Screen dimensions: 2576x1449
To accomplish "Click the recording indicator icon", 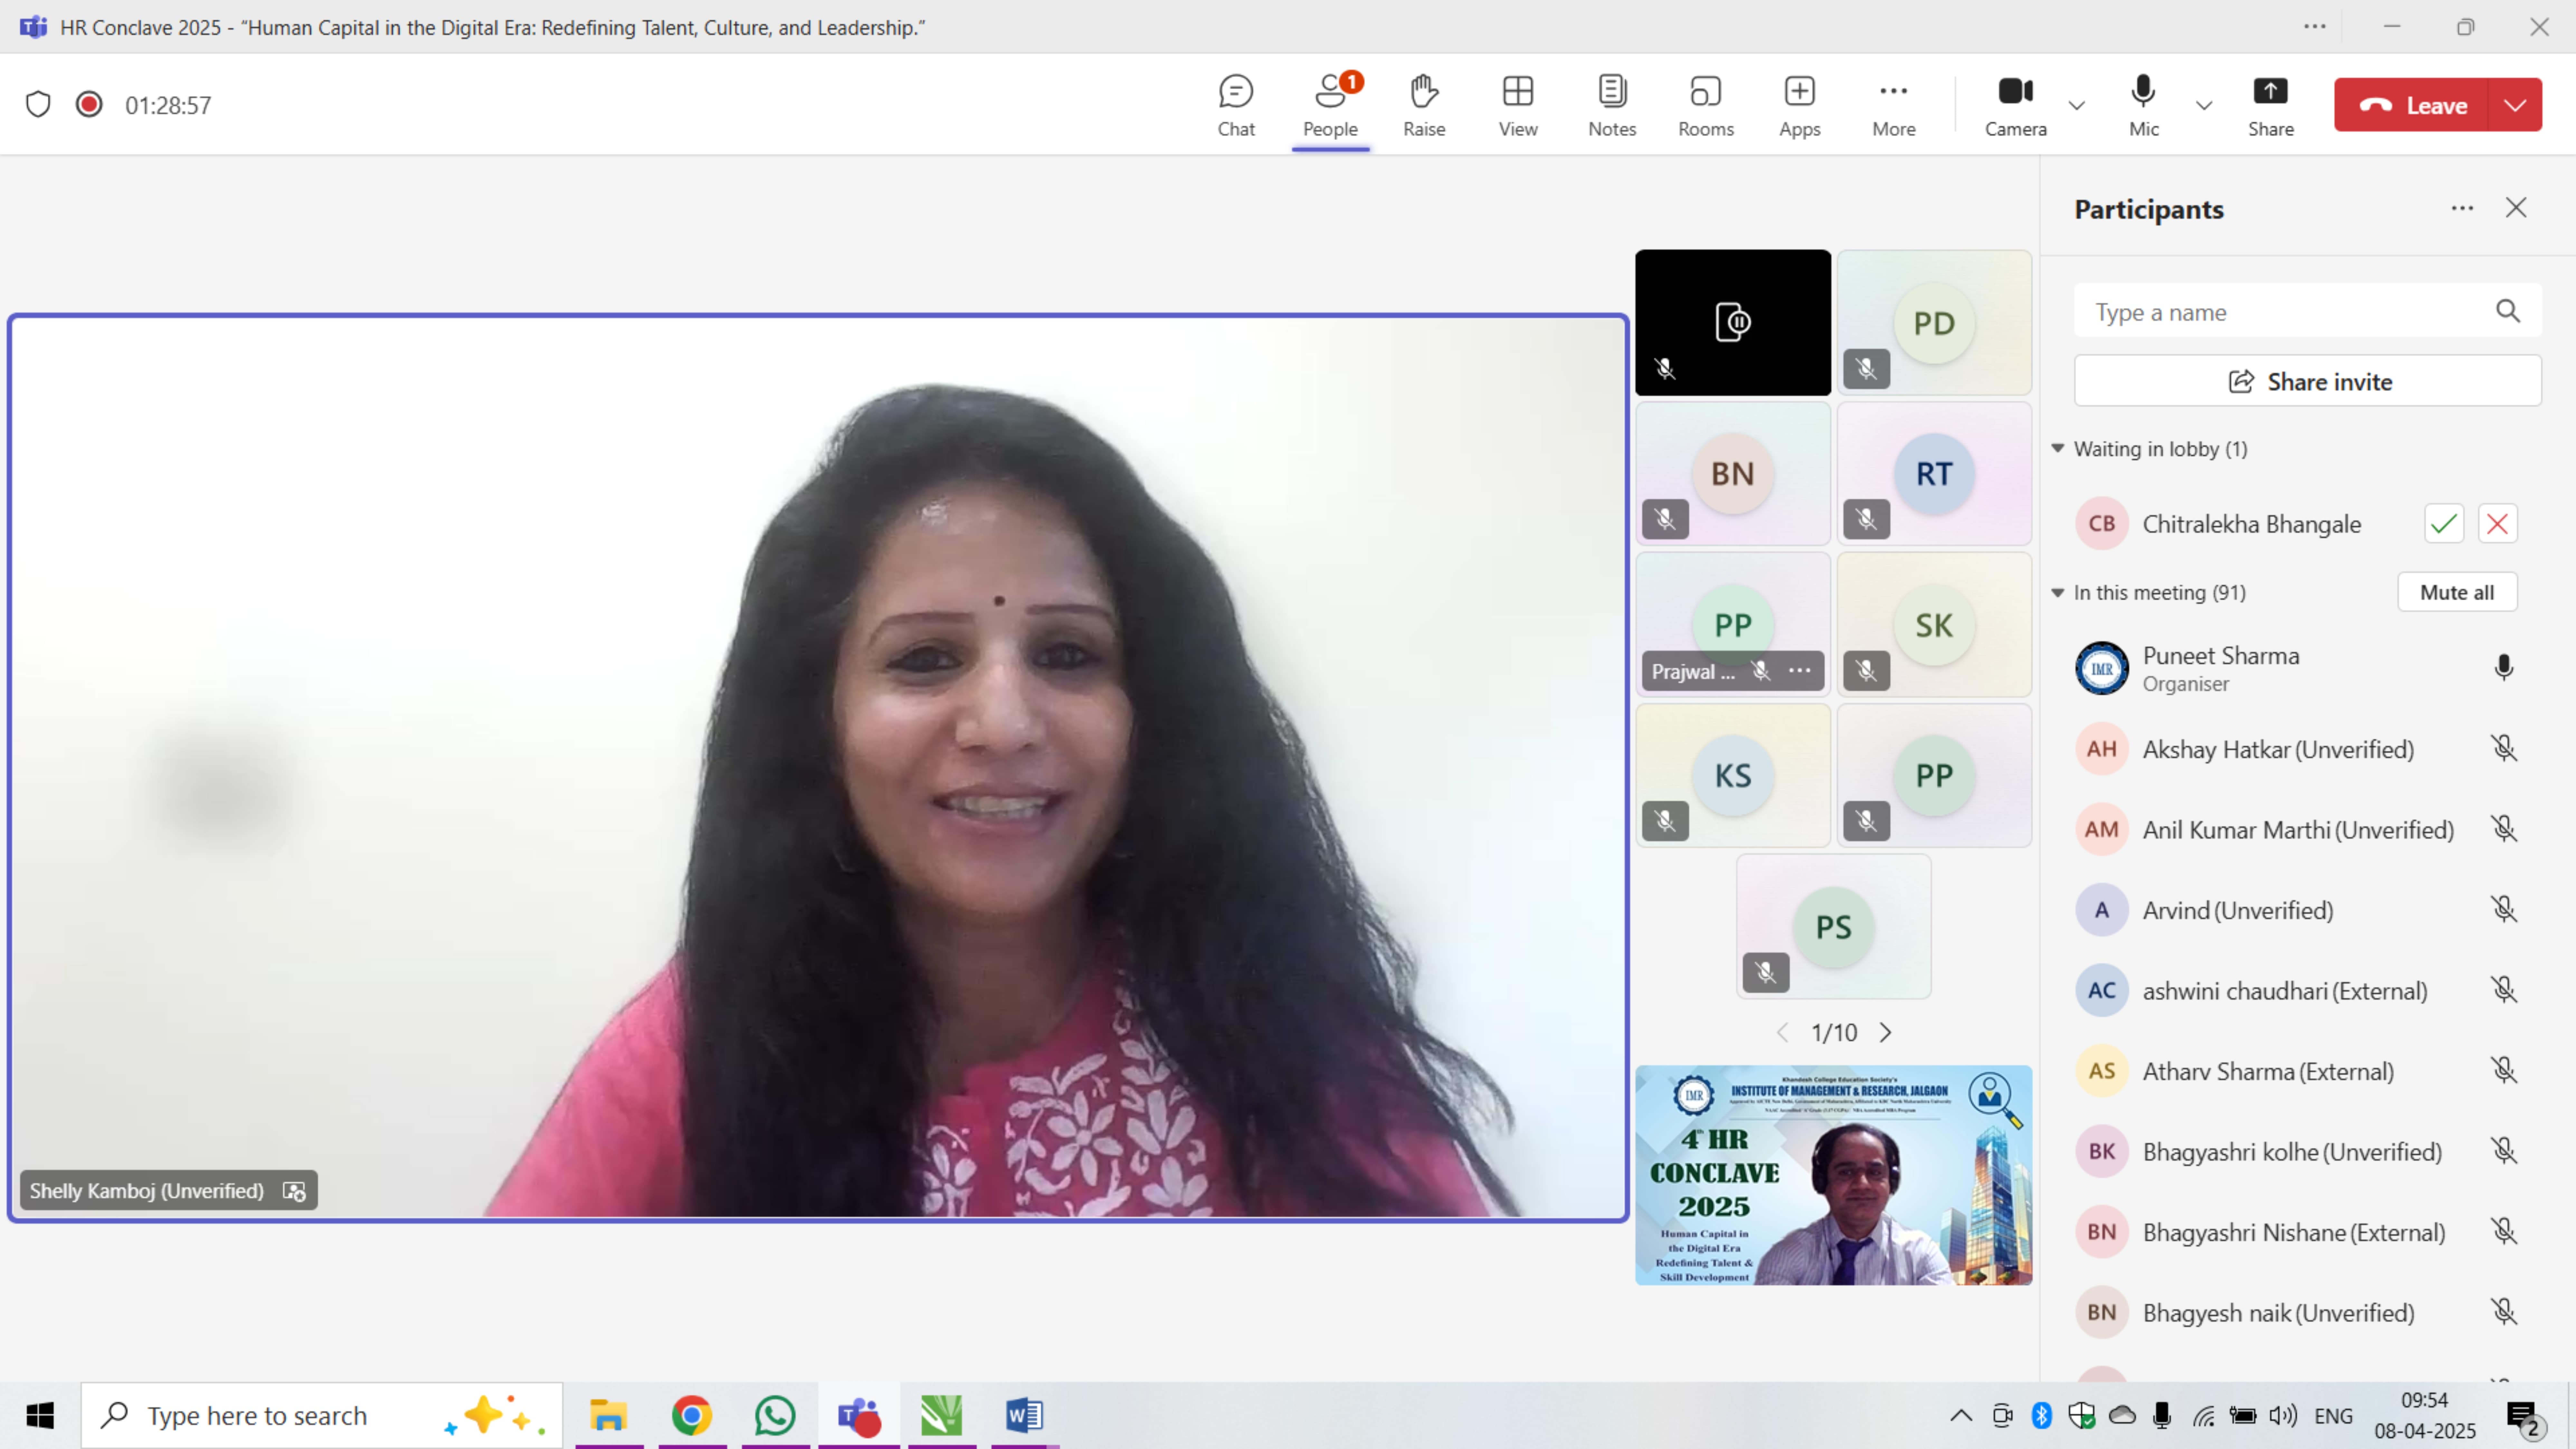I will pyautogui.click(x=89, y=104).
